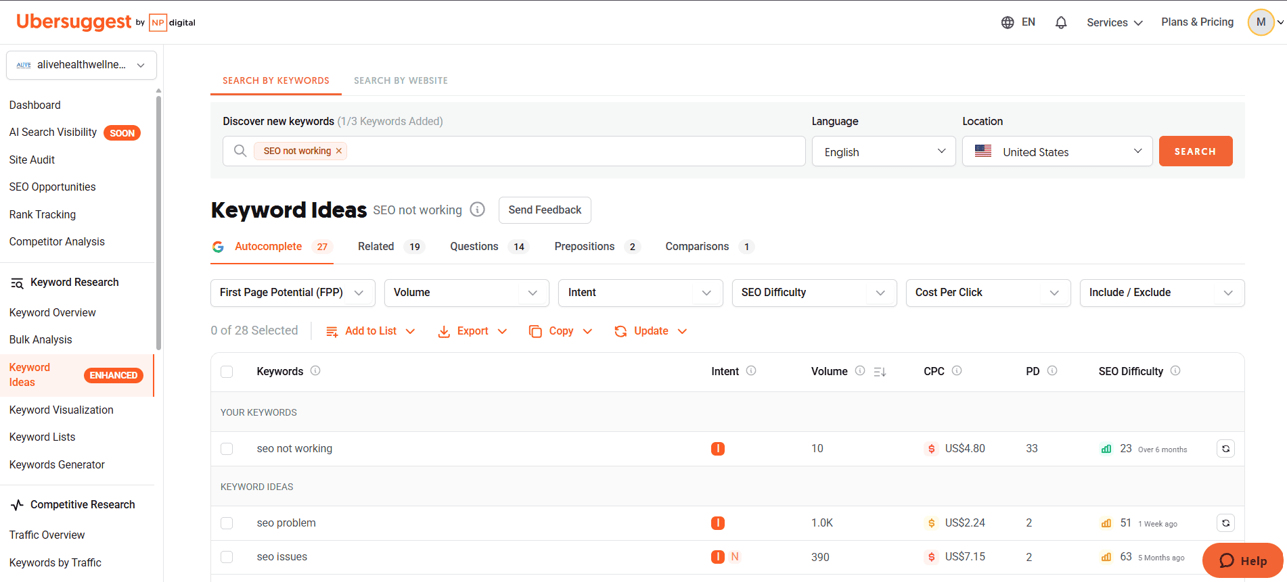The height and width of the screenshot is (582, 1287).
Task: Click the notifications bell icon
Action: (x=1060, y=22)
